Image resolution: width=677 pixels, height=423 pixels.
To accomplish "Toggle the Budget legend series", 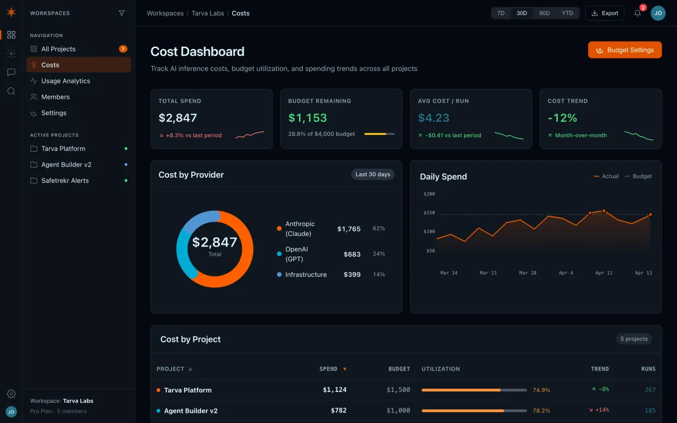I will pos(638,177).
